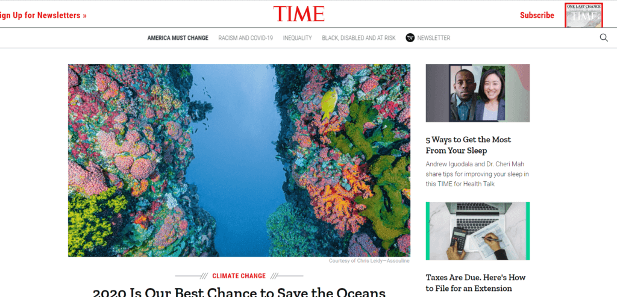Click the red Subscribe link
This screenshot has width=617, height=297.
[x=537, y=15]
